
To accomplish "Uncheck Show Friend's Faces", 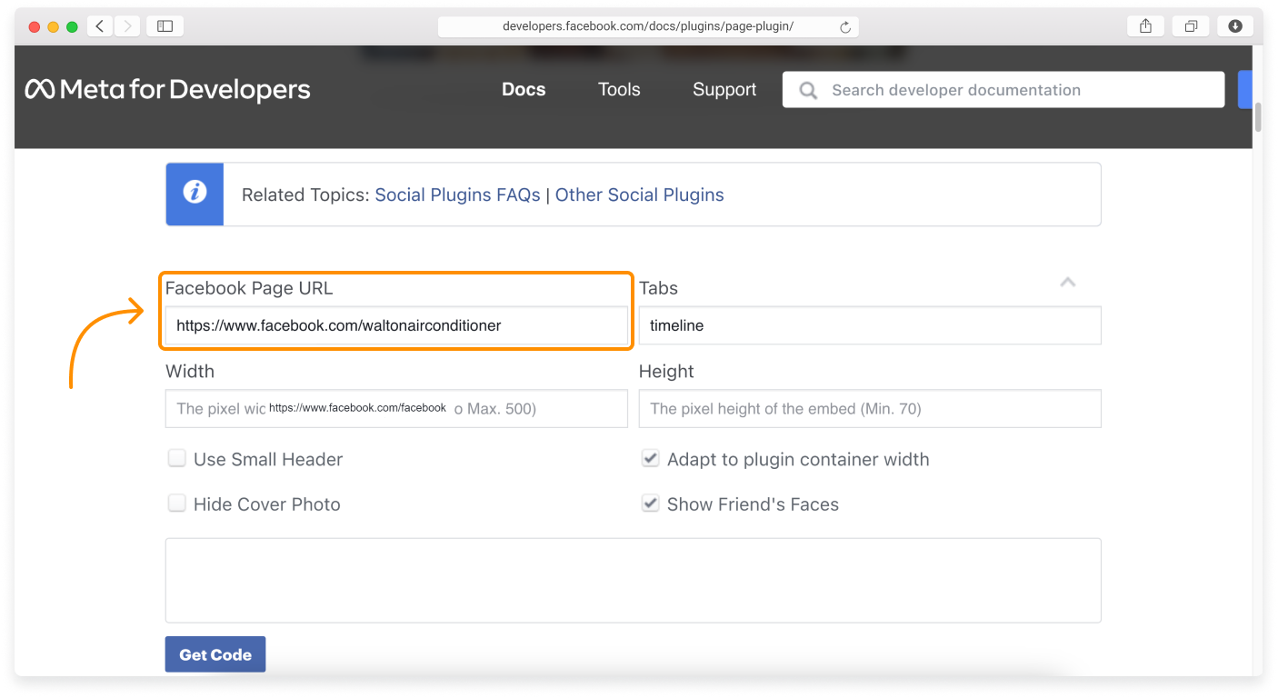I will pos(650,503).
